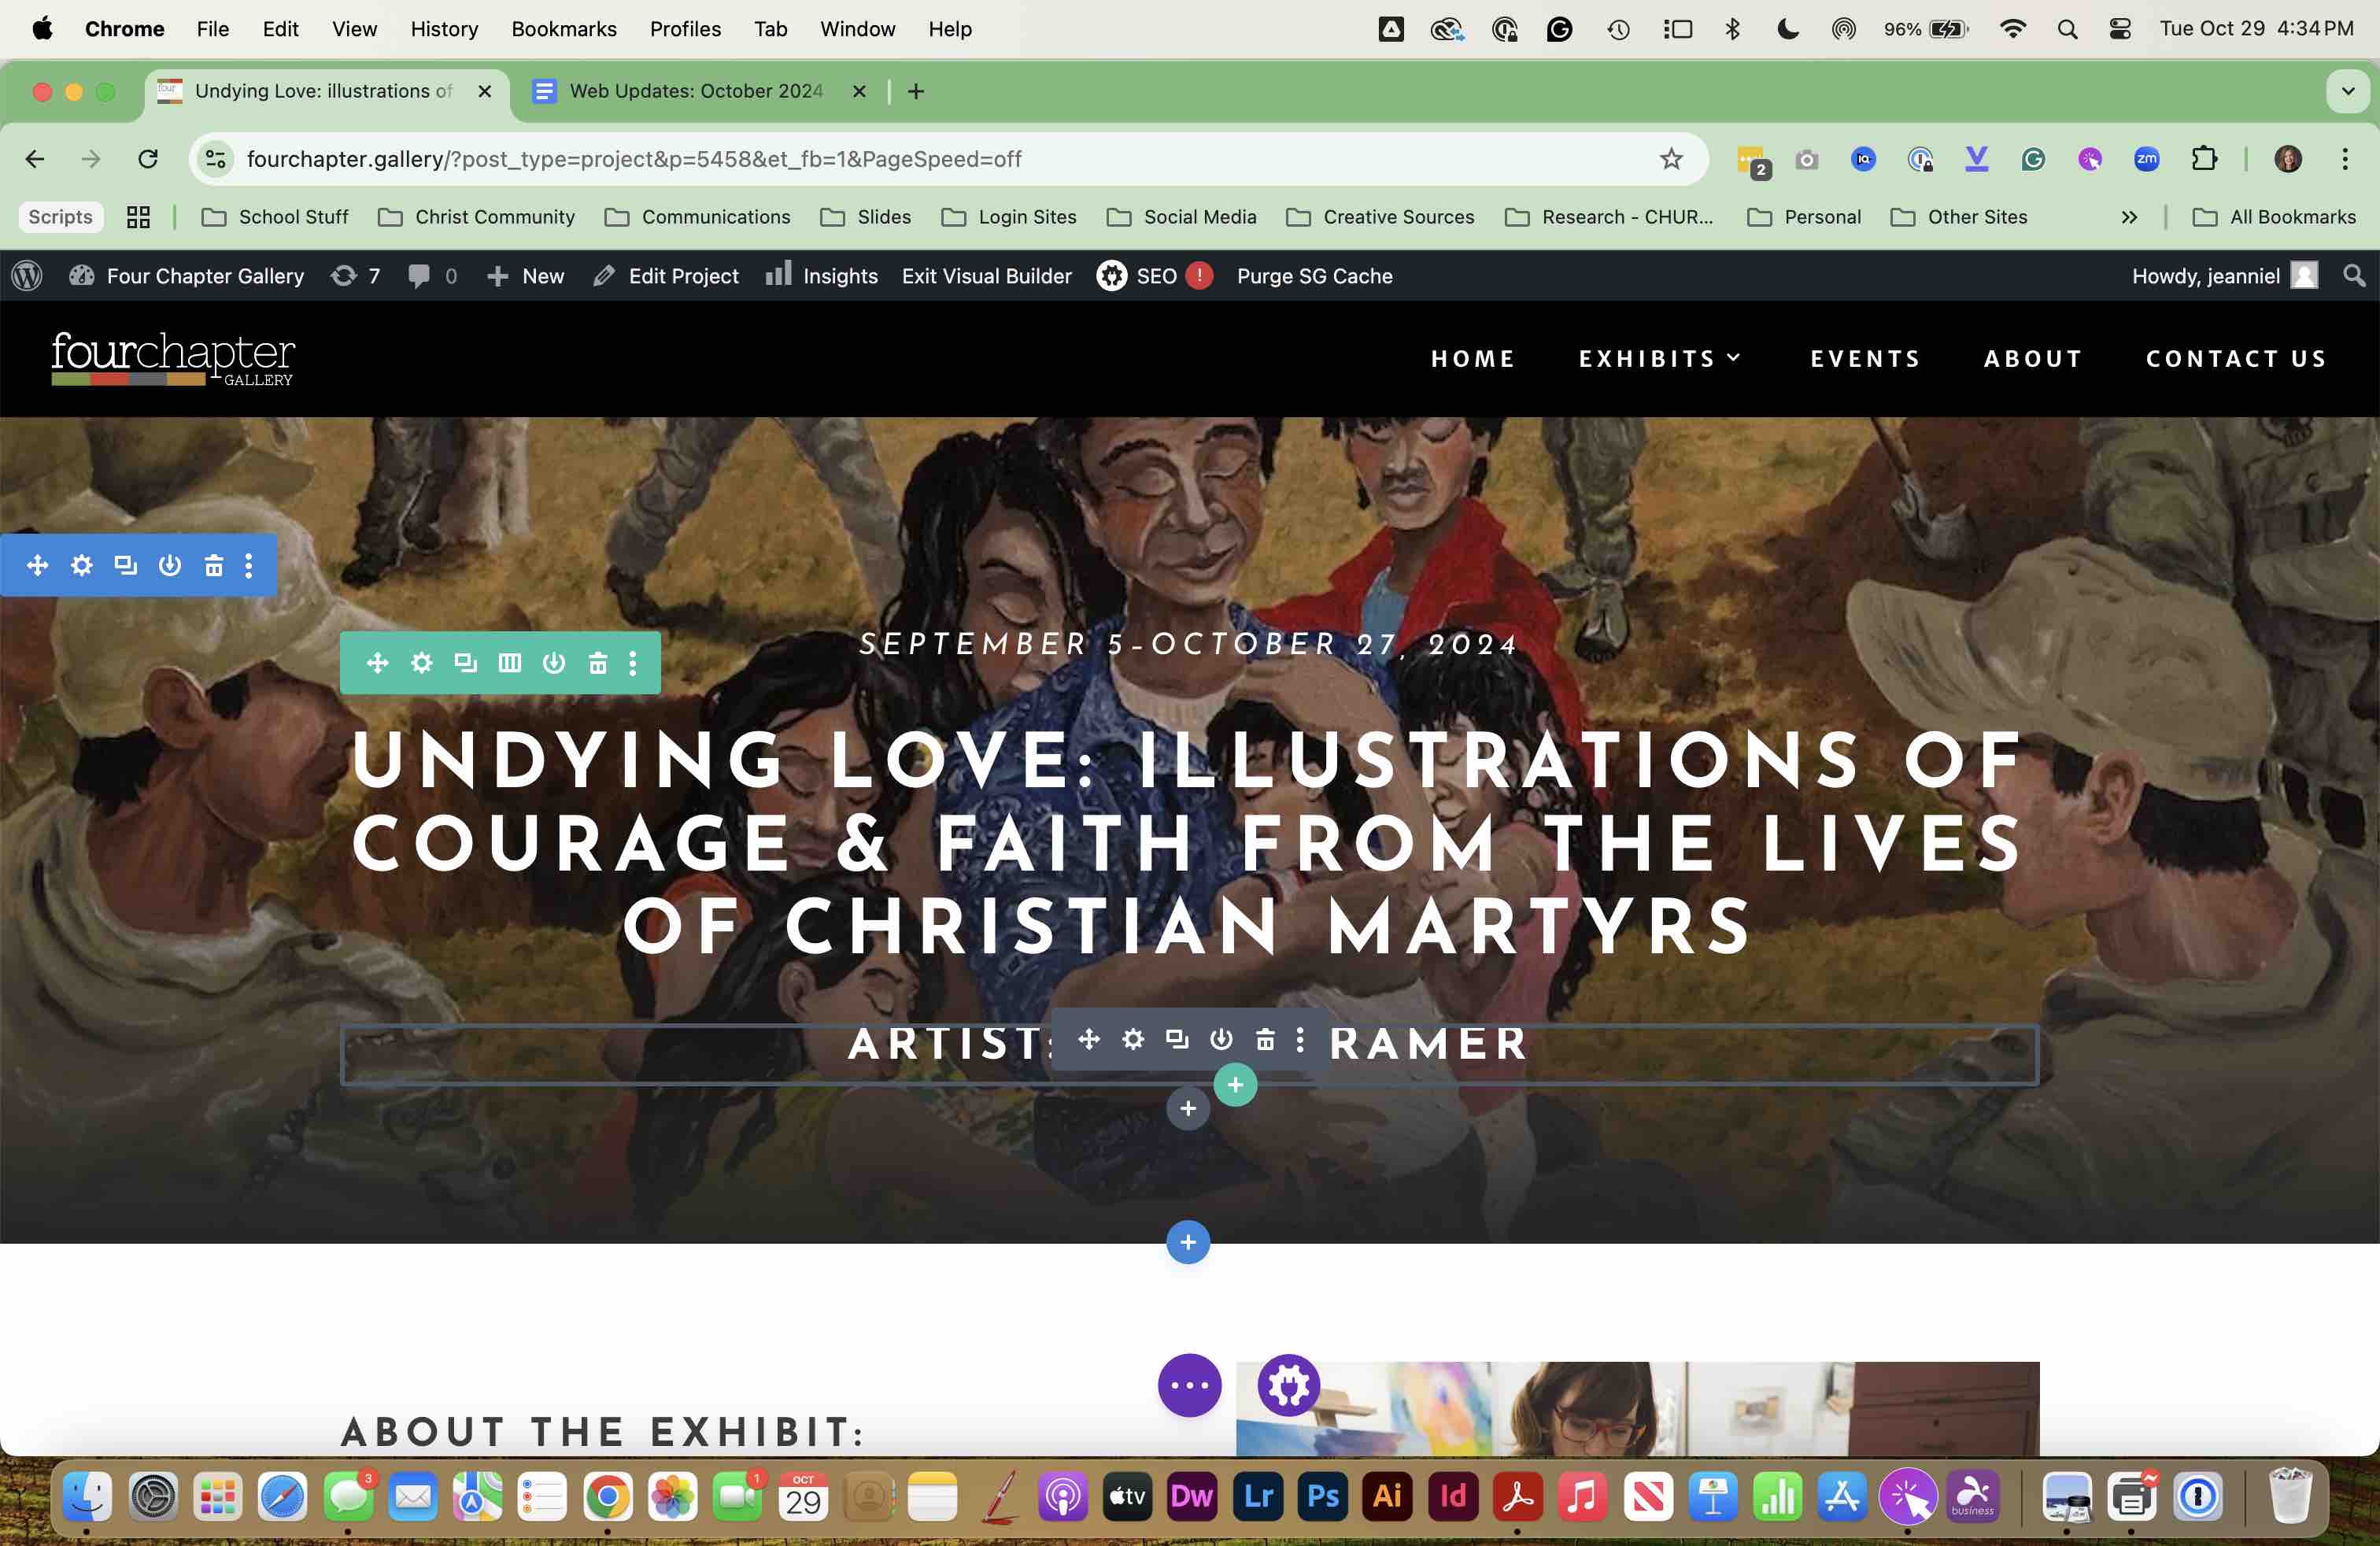Delete the gray module with trash icon
This screenshot has height=1546, width=2380.
pyautogui.click(x=1265, y=1039)
